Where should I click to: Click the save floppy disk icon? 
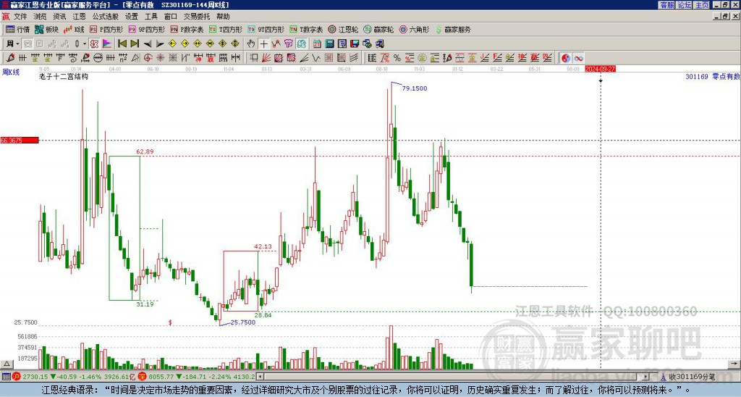coord(355,44)
